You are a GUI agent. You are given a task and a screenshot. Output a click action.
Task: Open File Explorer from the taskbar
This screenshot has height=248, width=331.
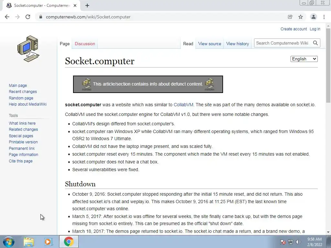tap(29, 242)
